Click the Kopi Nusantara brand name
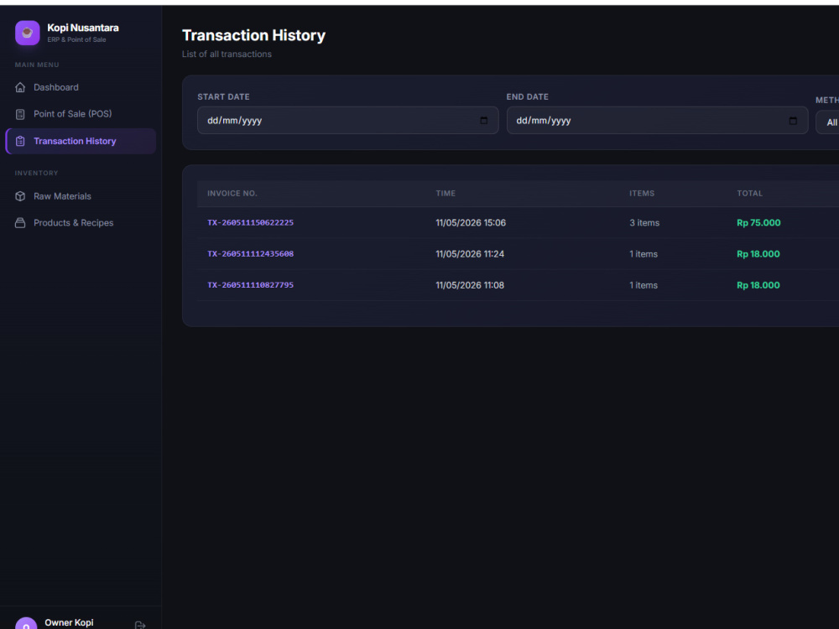 pos(83,28)
